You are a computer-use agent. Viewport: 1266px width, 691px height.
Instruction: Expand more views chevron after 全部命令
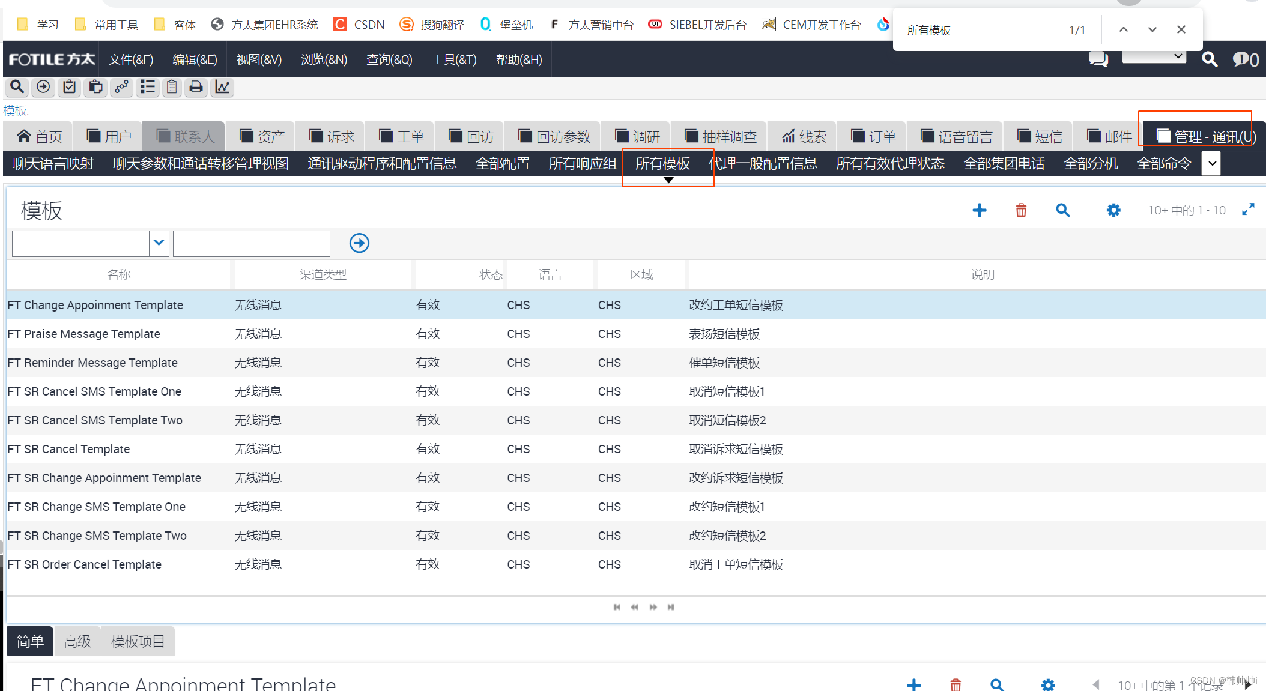click(x=1212, y=164)
